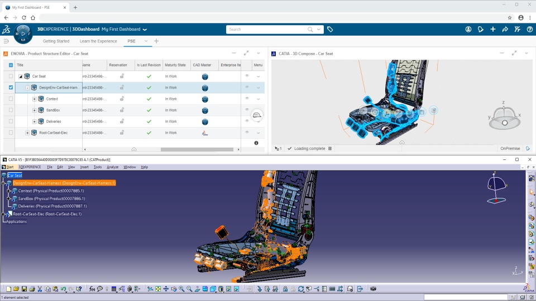The width and height of the screenshot is (536, 301).
Task: Select the Pan view tool
Action: 166,289
